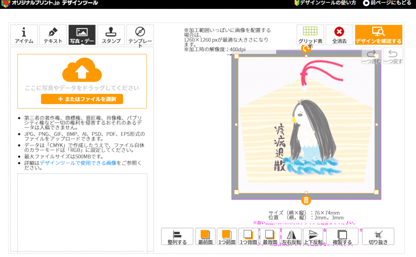Screen dimensions: 416x257
Task: Click the 最大ファイルサイズは500MBです text
Action: pos(64,156)
